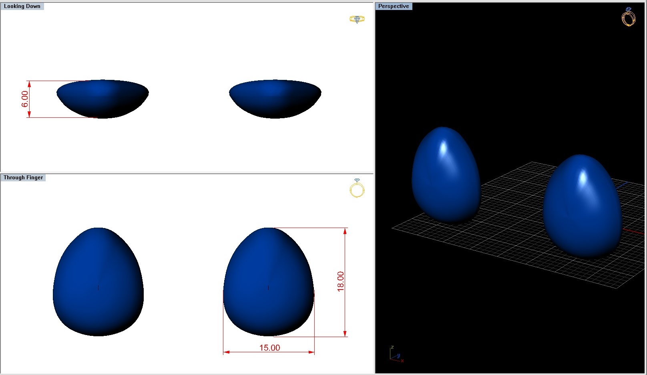Select the right egg in Perspective view
Screen dimensions: 647x375
coord(583,206)
